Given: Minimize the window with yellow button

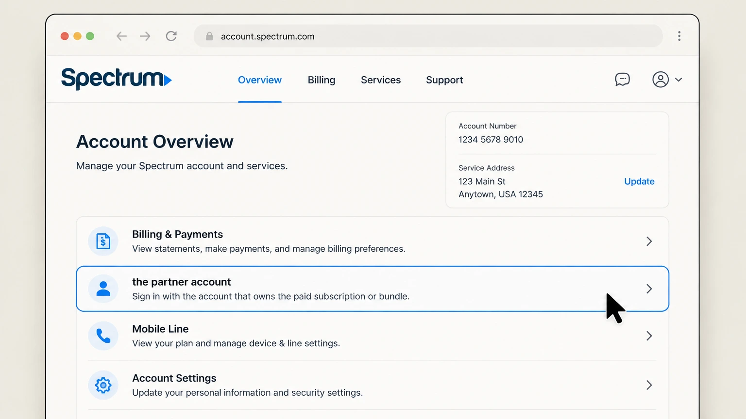Looking at the screenshot, I should [x=77, y=36].
